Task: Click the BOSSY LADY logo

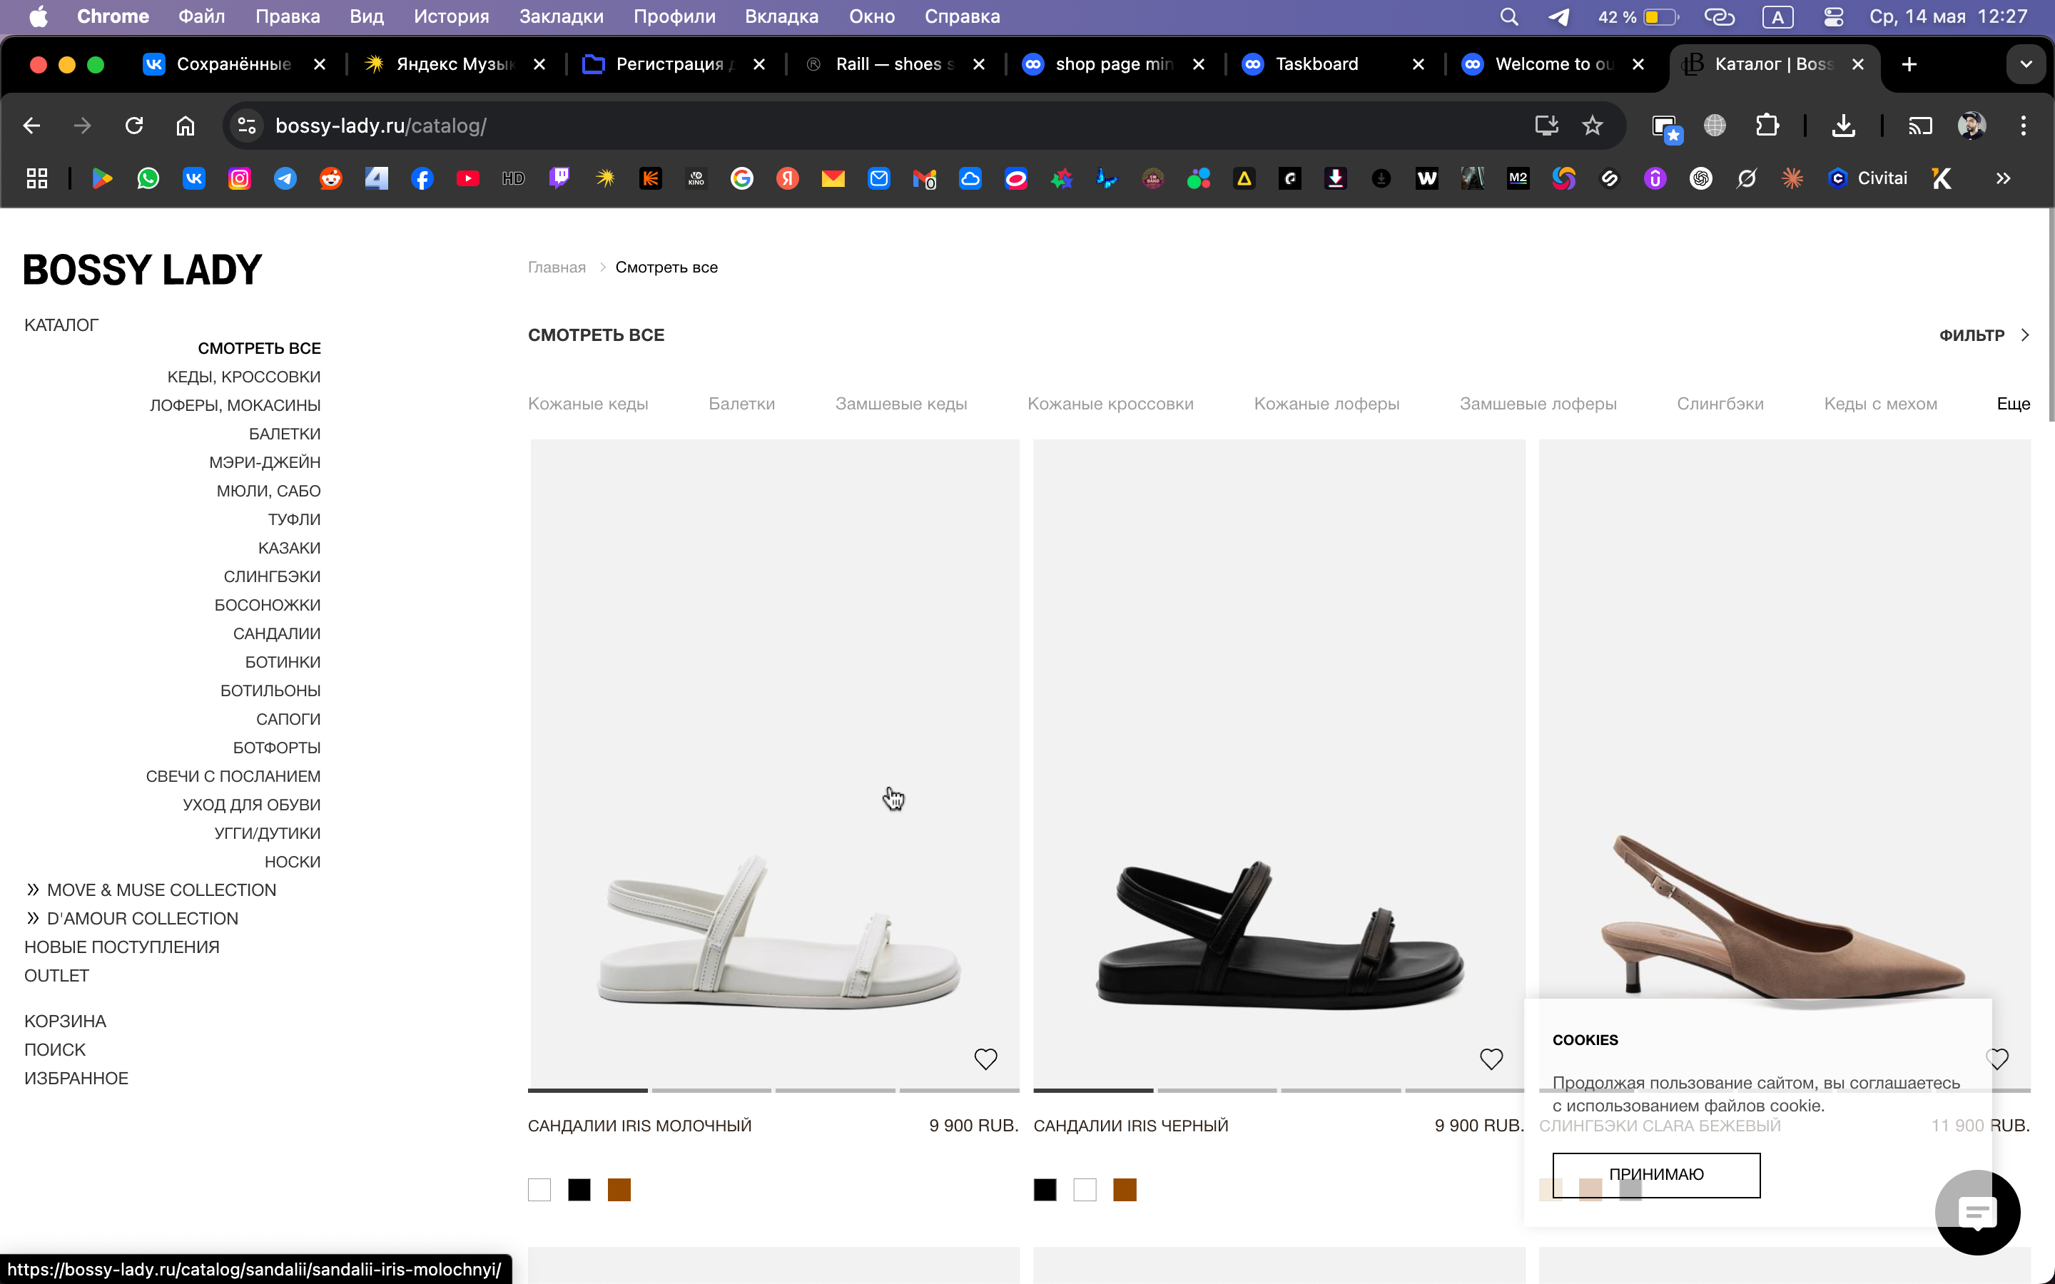Action: (x=142, y=270)
